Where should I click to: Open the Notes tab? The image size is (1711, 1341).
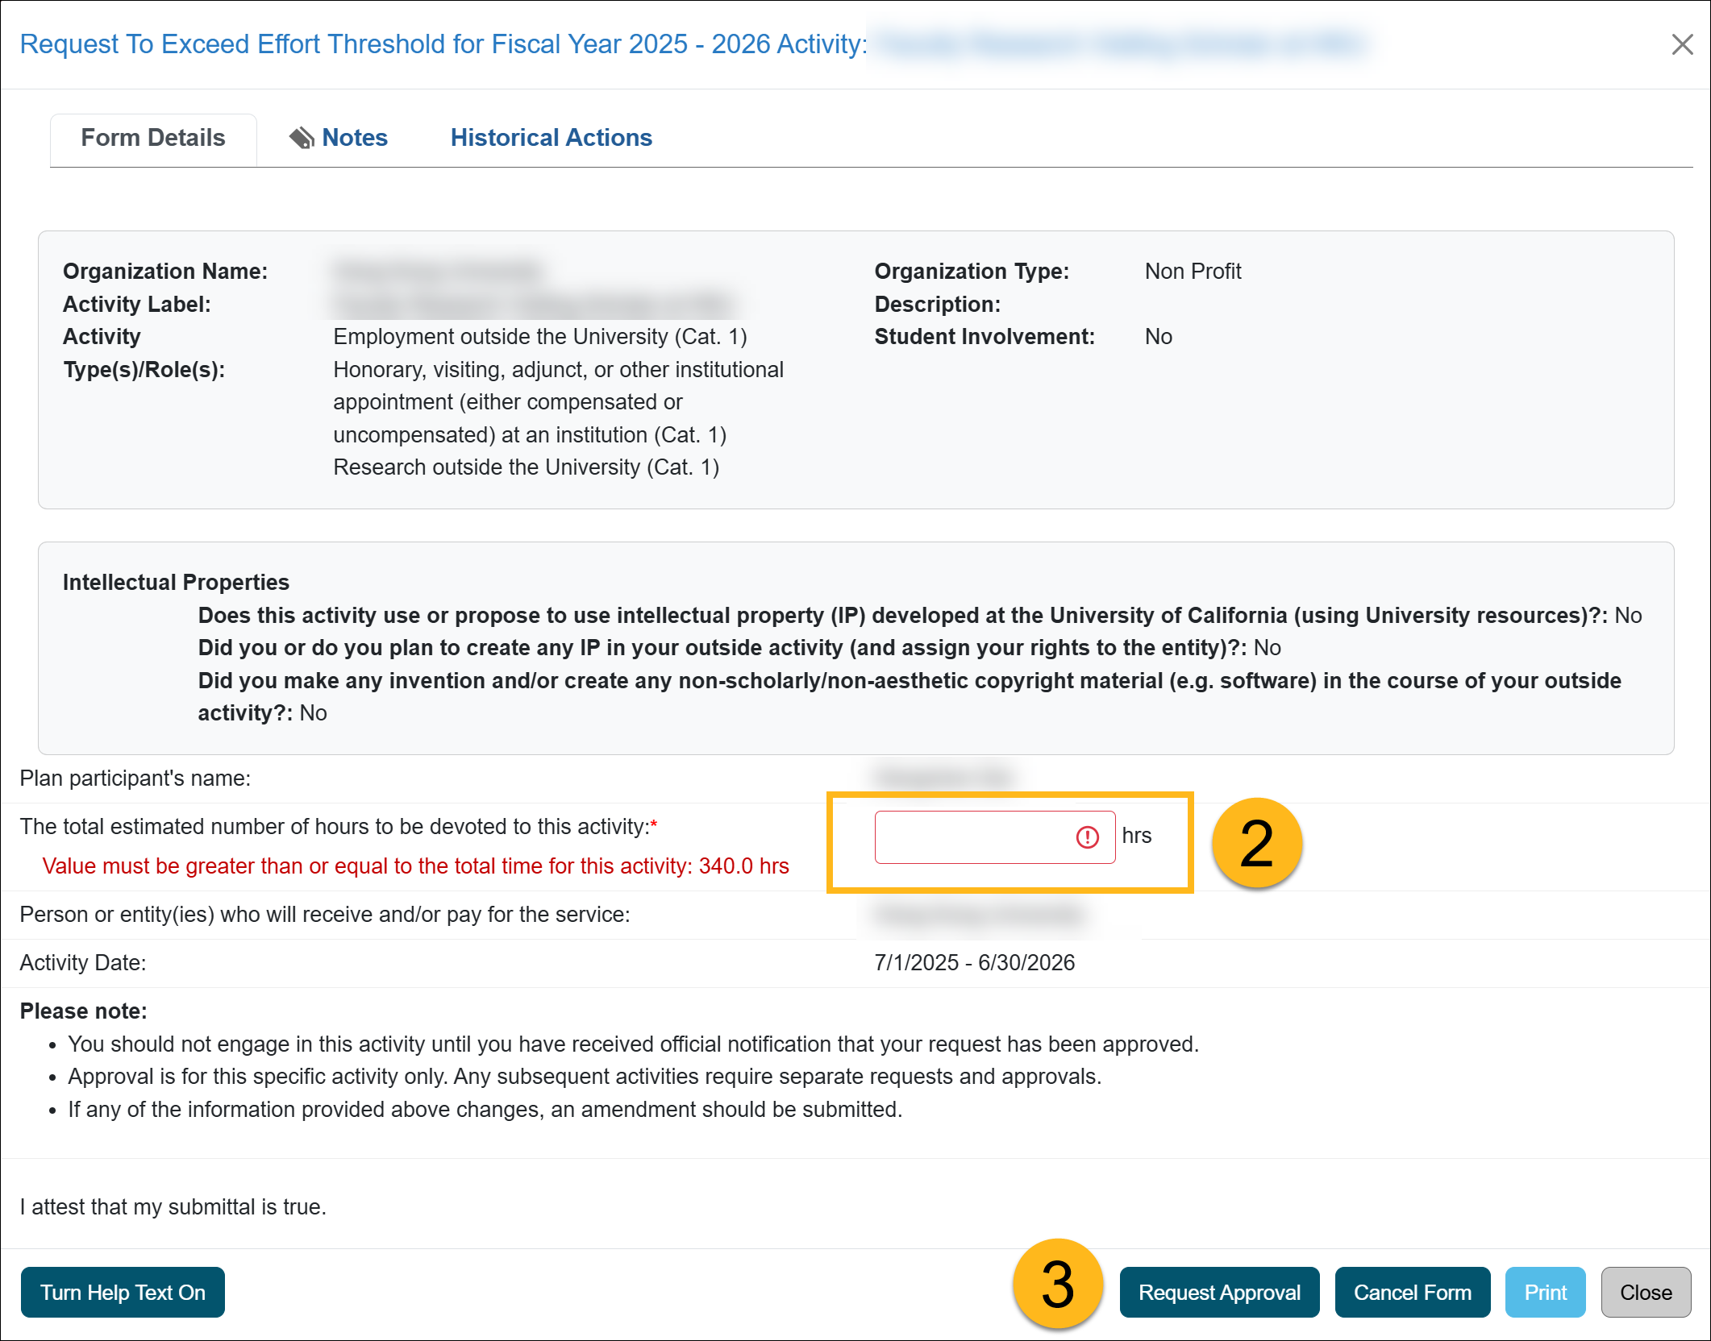354,138
